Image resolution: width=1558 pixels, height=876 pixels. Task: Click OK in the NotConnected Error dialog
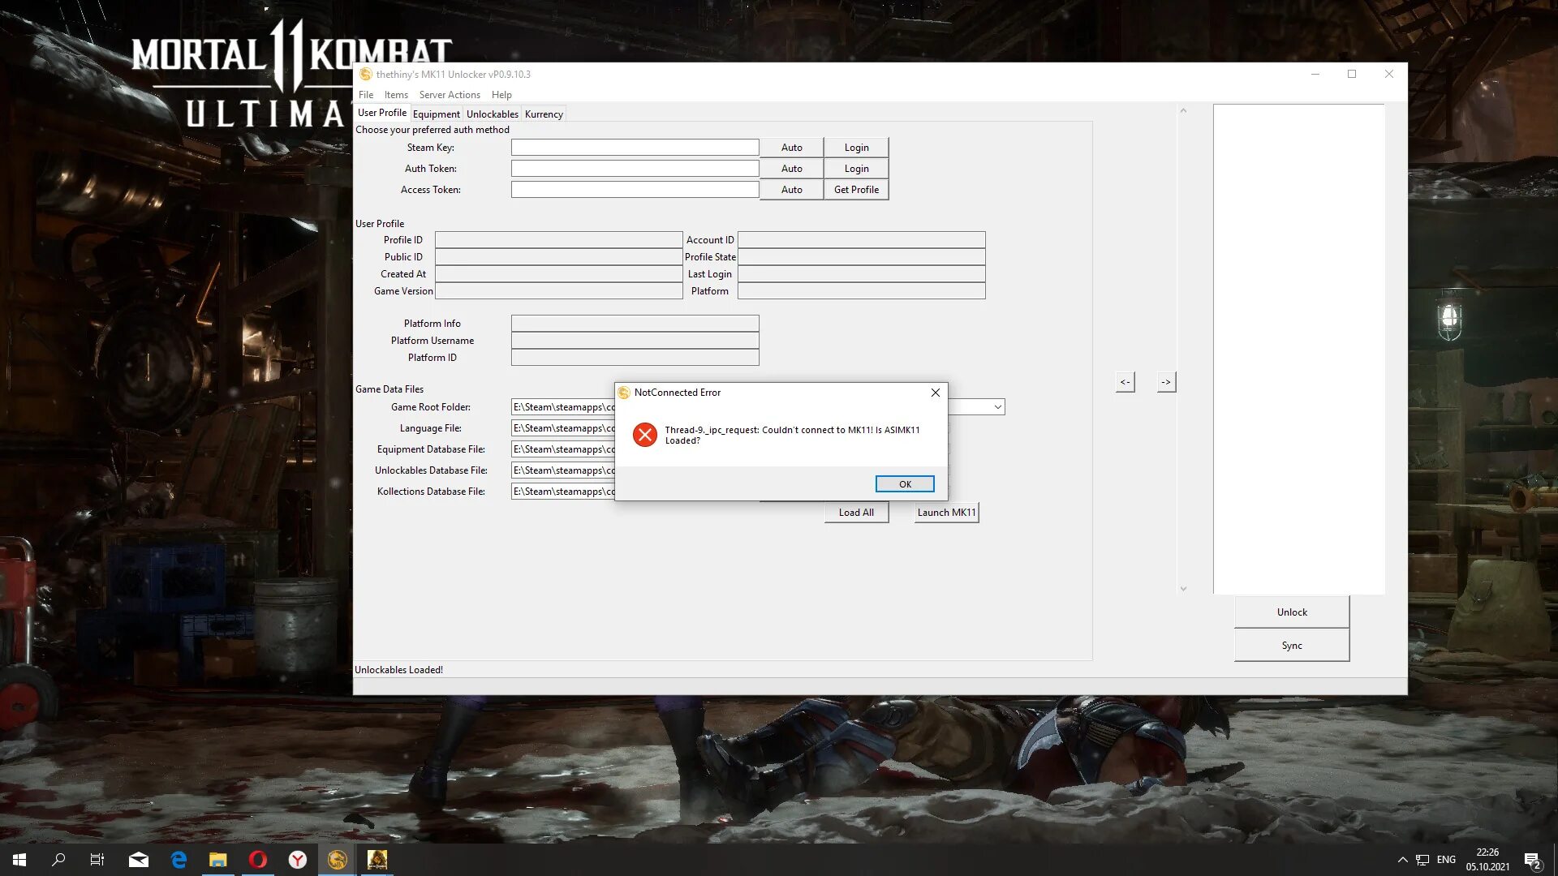coord(905,484)
